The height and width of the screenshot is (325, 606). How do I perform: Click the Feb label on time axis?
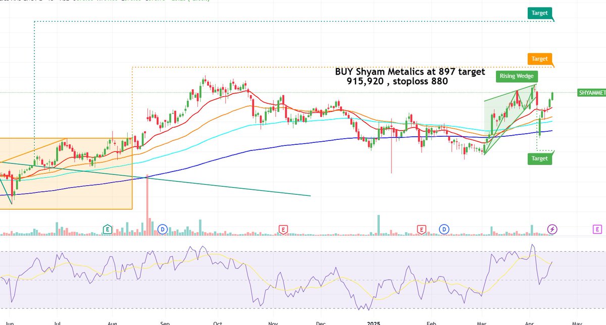pyautogui.click(x=431, y=322)
